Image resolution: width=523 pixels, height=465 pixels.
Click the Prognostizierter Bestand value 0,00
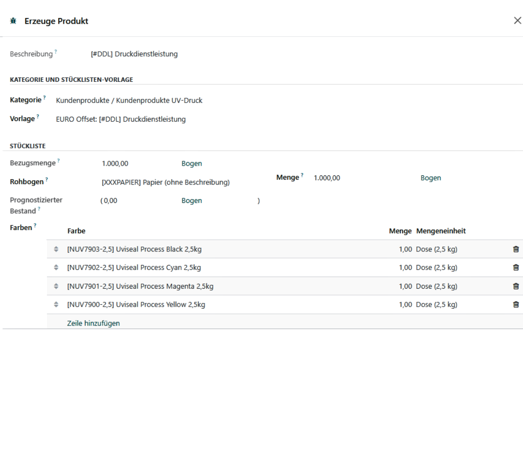(x=109, y=200)
